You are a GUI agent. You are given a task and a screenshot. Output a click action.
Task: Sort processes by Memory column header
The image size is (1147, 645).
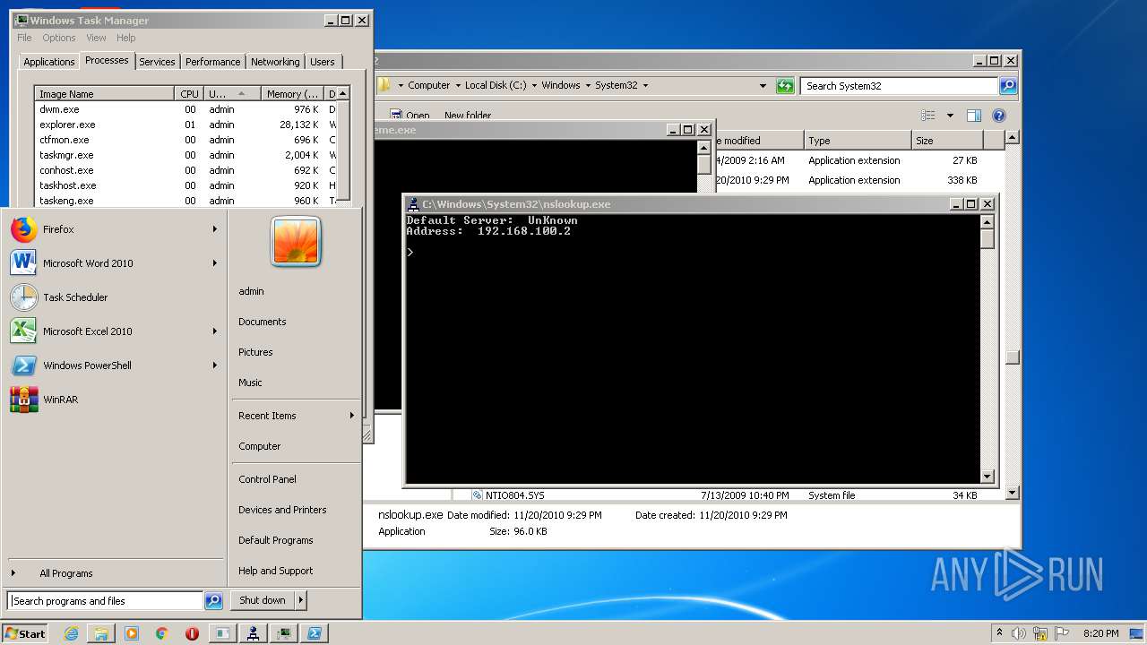pyautogui.click(x=291, y=94)
